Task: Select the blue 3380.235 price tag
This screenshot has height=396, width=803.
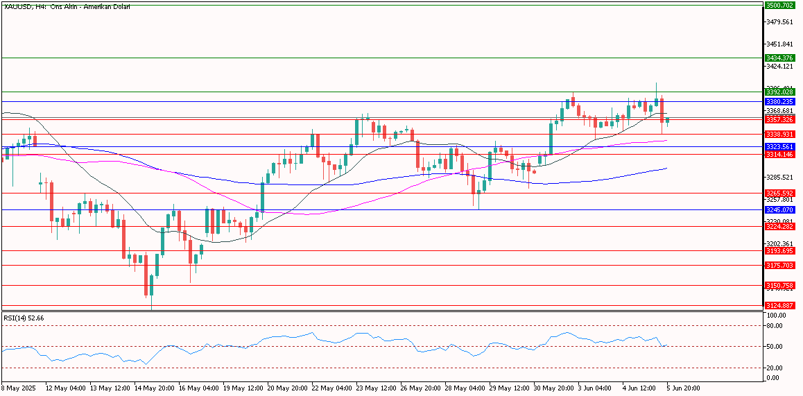Action: coord(779,101)
